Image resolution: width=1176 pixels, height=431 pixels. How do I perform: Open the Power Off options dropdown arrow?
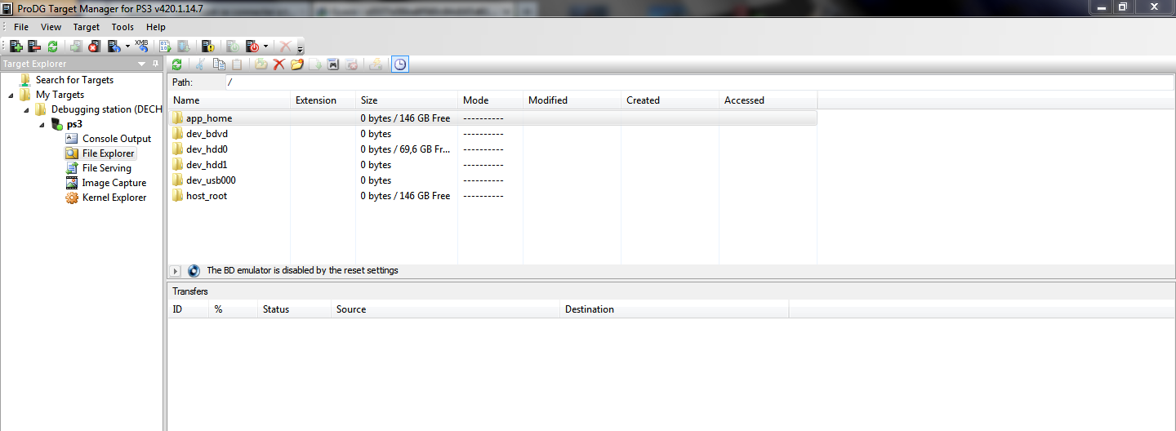[265, 47]
